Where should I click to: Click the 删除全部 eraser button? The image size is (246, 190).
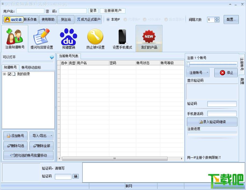41,146
